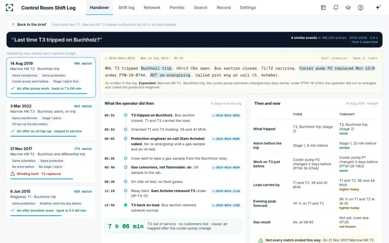Click the warning icon beside Not every match
The width and height of the screenshot is (389, 243).
[261, 240]
